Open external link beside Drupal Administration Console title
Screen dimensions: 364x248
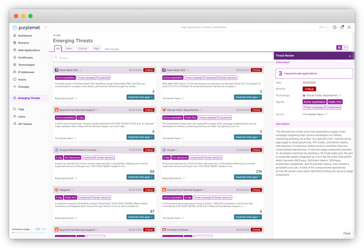point(98,150)
